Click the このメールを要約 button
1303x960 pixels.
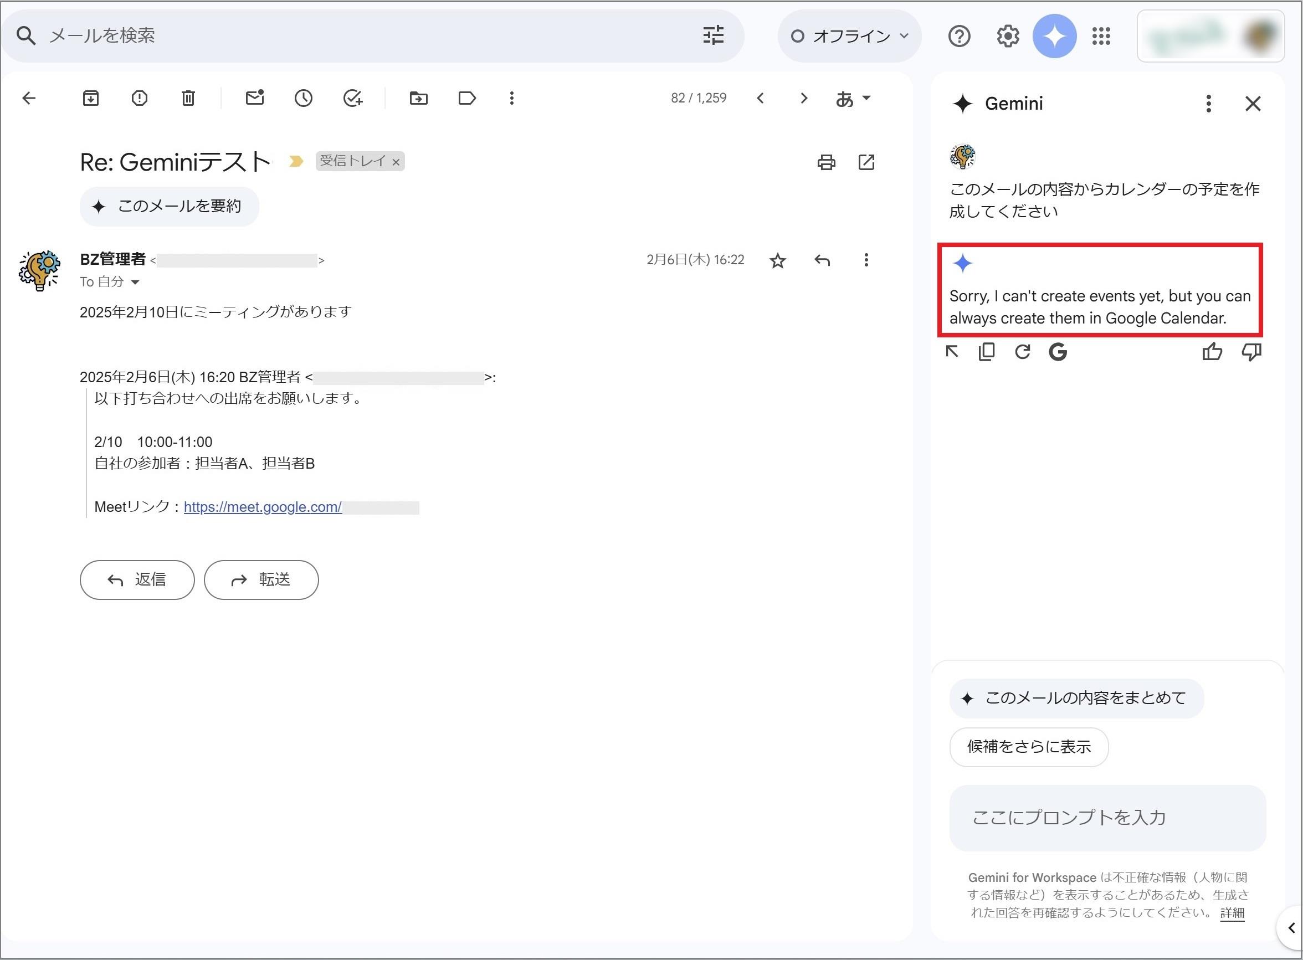tap(169, 206)
